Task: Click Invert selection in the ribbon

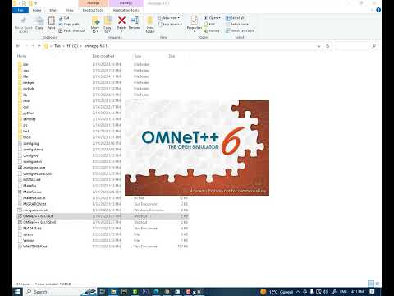Action: coord(240,30)
